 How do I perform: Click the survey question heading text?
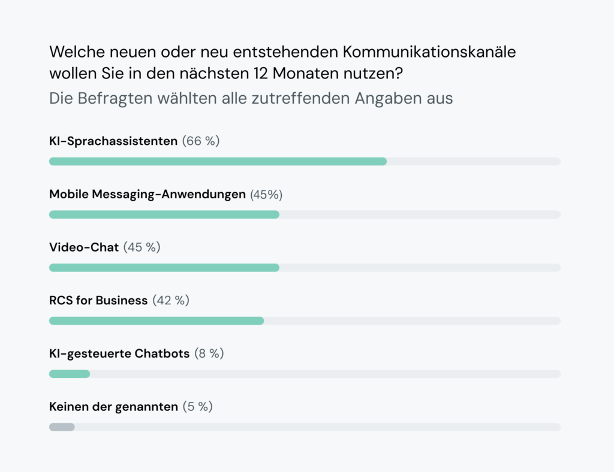[282, 64]
